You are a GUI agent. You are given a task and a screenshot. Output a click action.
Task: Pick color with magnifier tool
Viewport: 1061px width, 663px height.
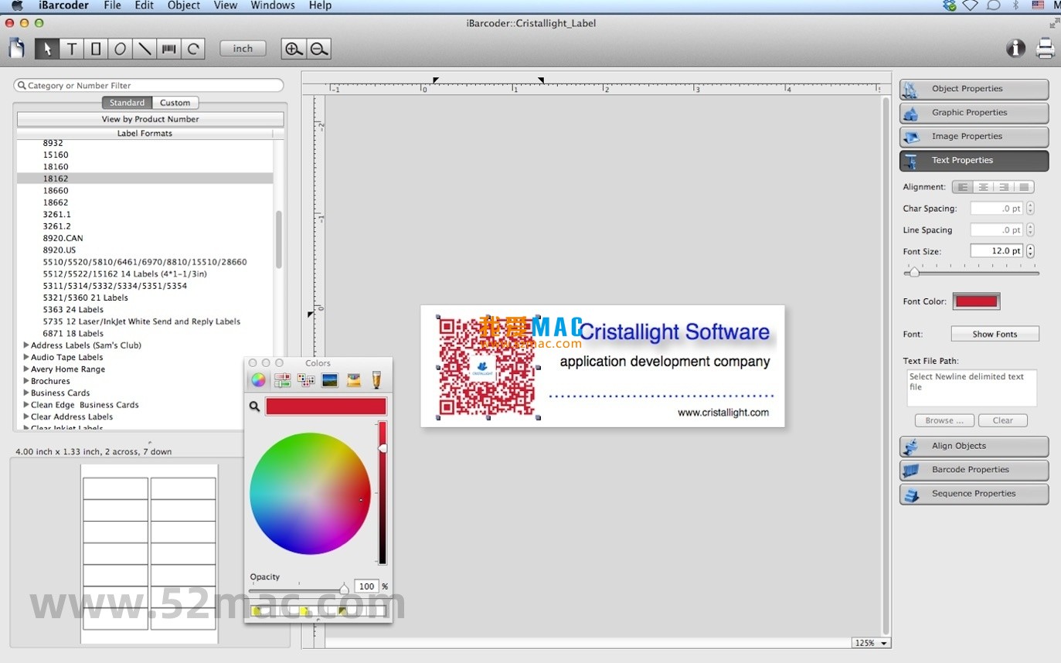tap(254, 406)
